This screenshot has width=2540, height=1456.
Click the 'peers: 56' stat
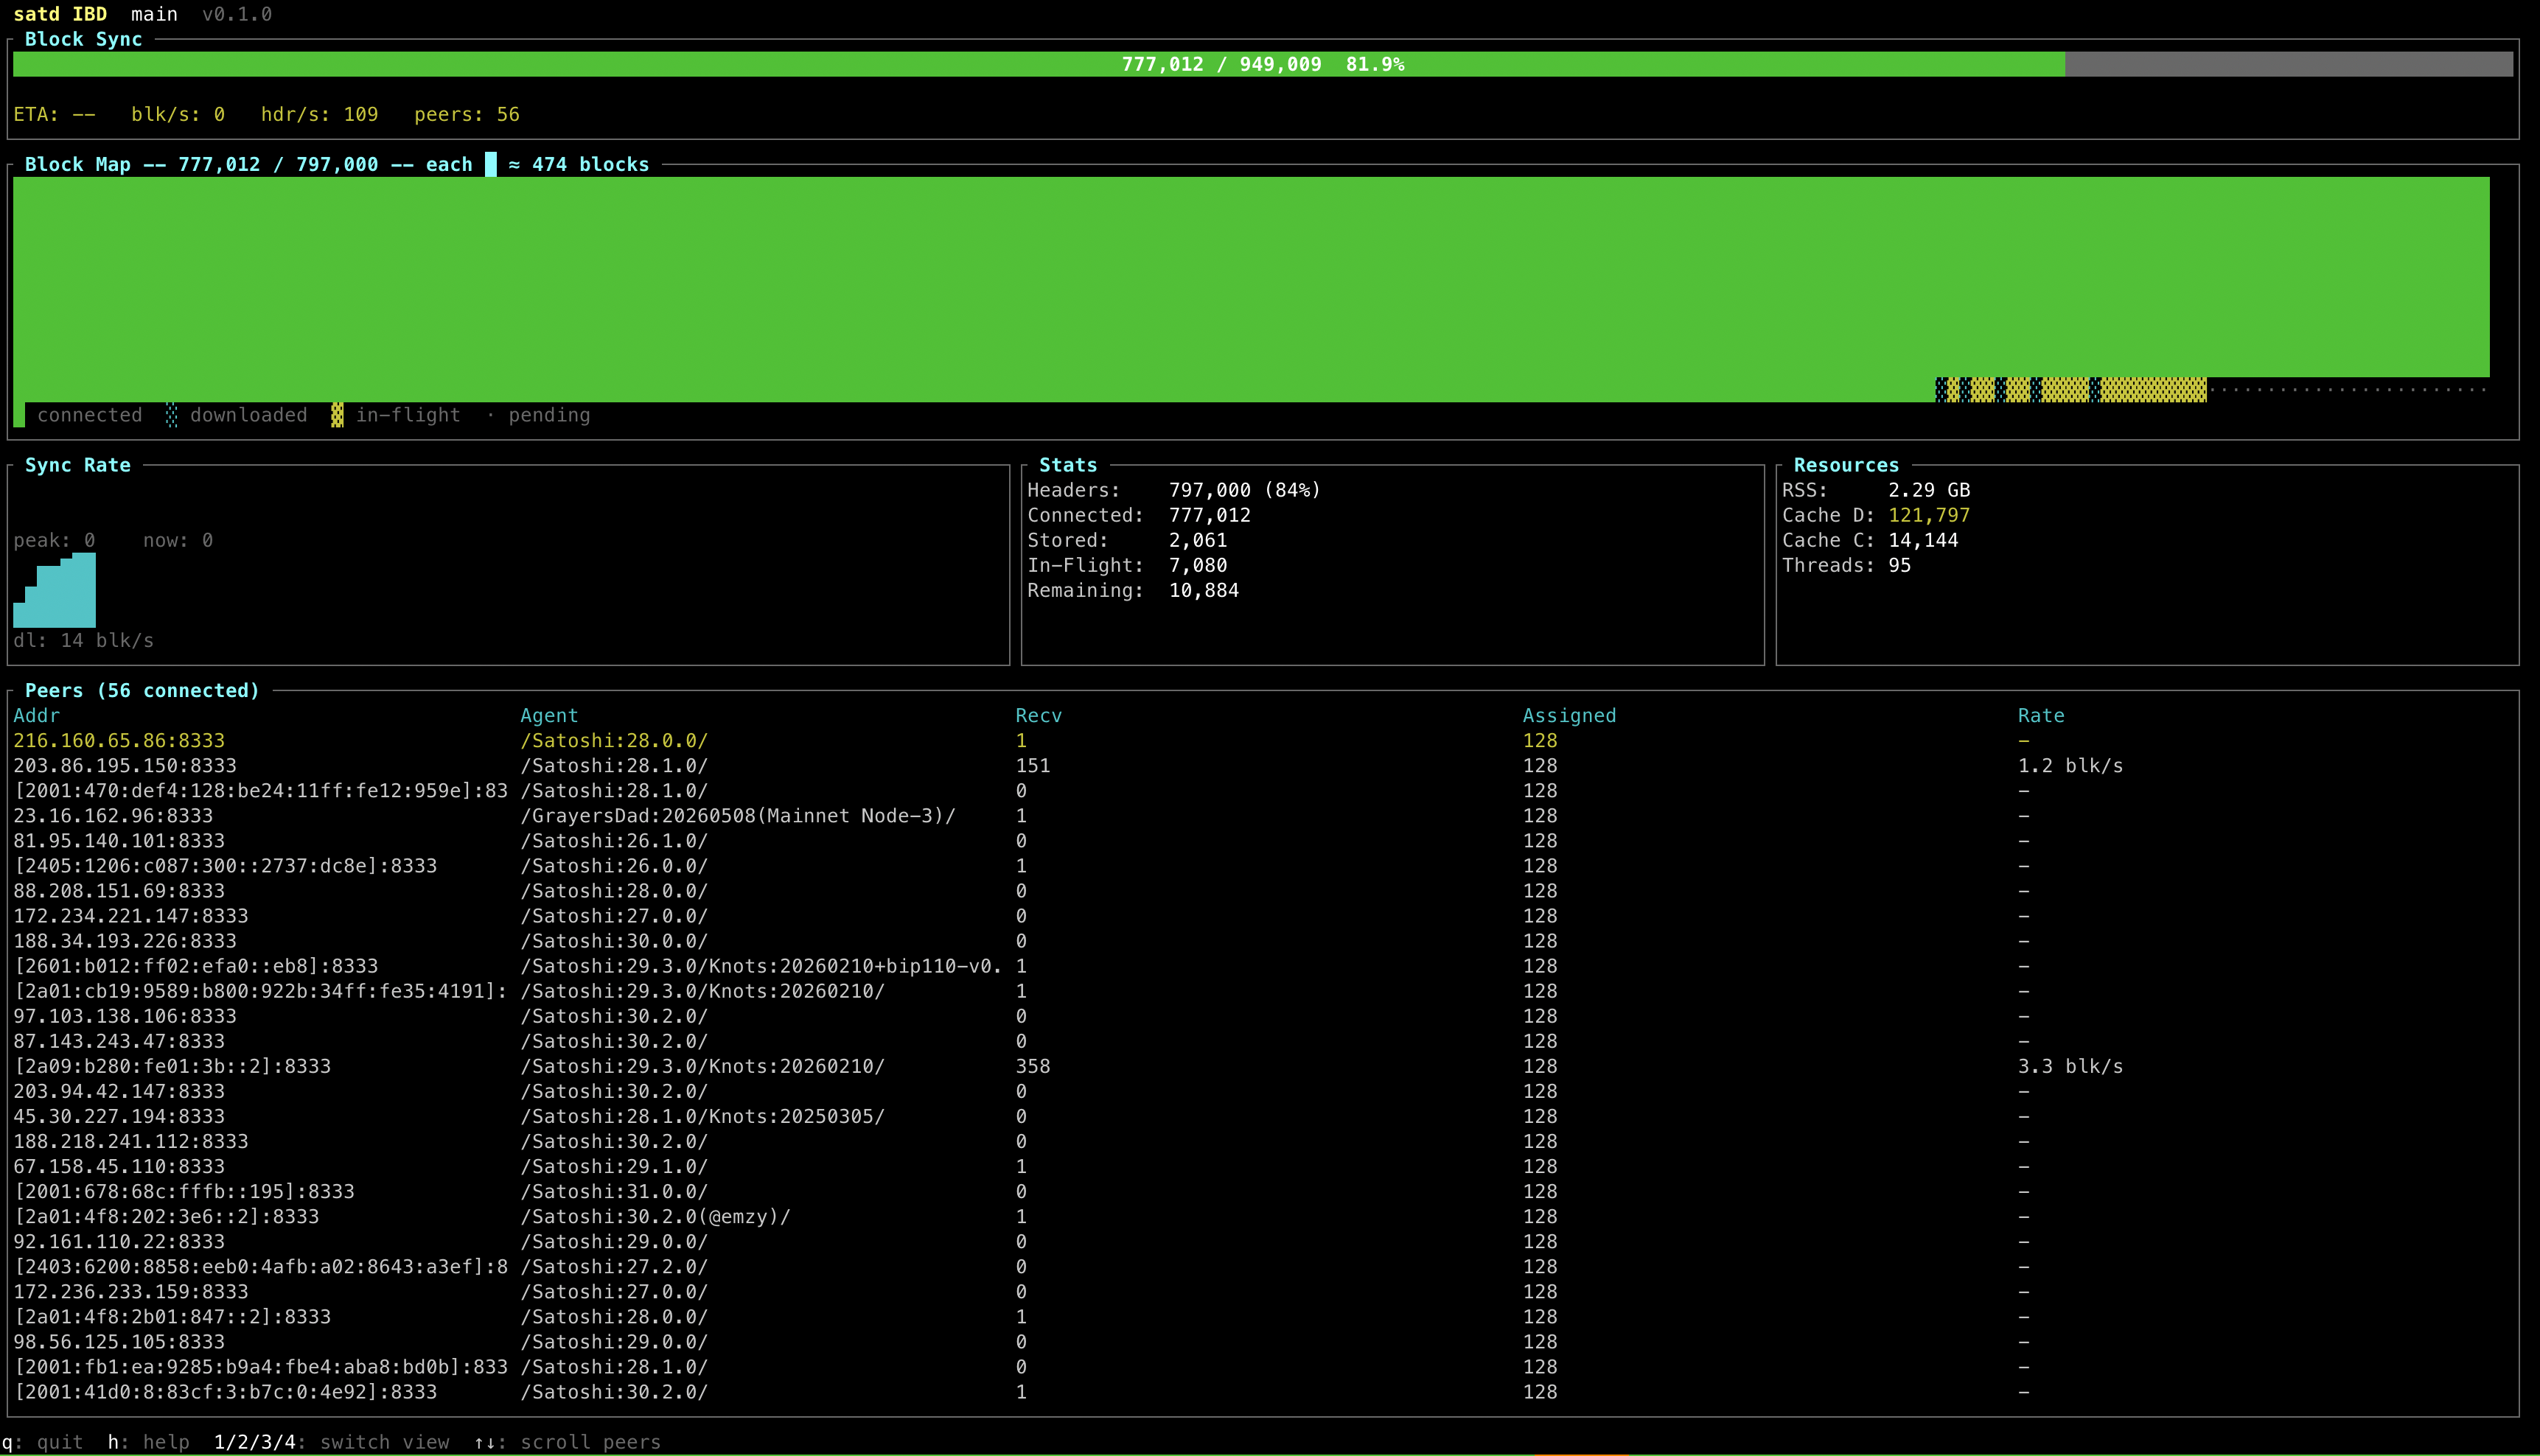coord(467,114)
